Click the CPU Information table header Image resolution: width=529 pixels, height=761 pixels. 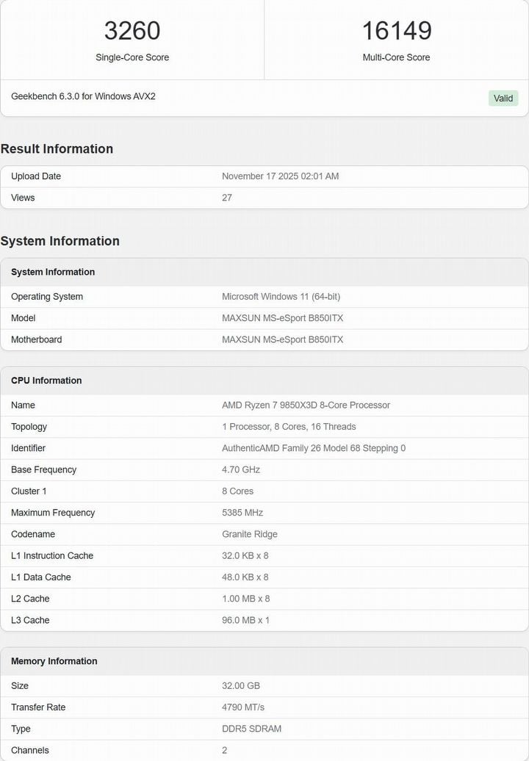click(46, 380)
